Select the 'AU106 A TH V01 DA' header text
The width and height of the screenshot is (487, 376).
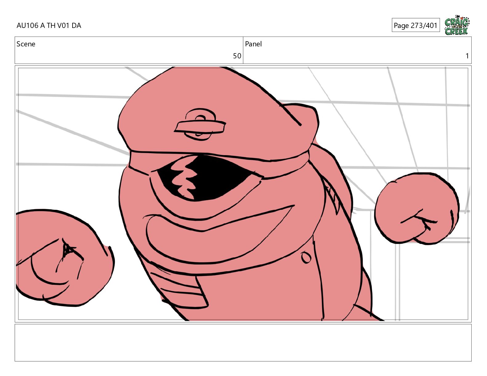pos(49,25)
